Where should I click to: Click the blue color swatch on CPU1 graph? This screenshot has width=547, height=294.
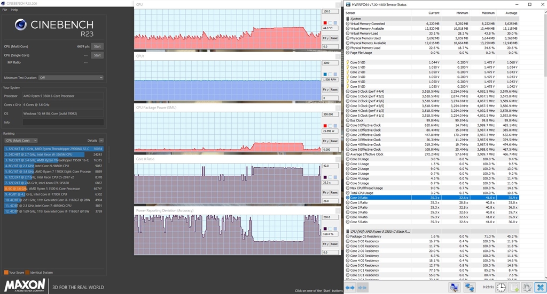point(325,74)
